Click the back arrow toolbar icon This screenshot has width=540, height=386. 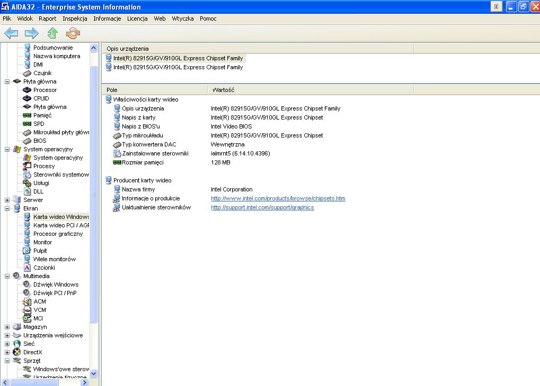(11, 33)
